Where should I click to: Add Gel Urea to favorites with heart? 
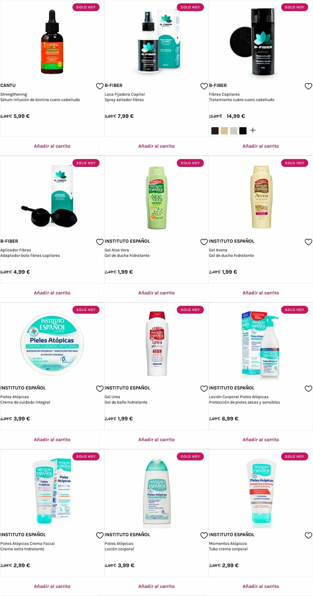(204, 389)
